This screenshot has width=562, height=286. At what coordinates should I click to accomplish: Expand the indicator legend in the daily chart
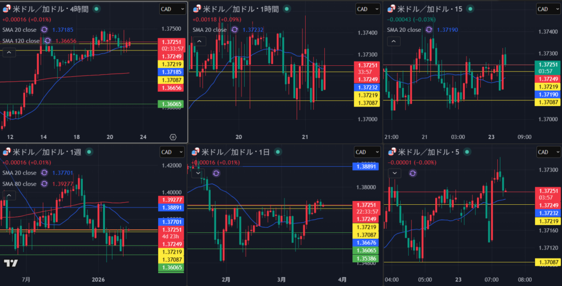point(198,173)
